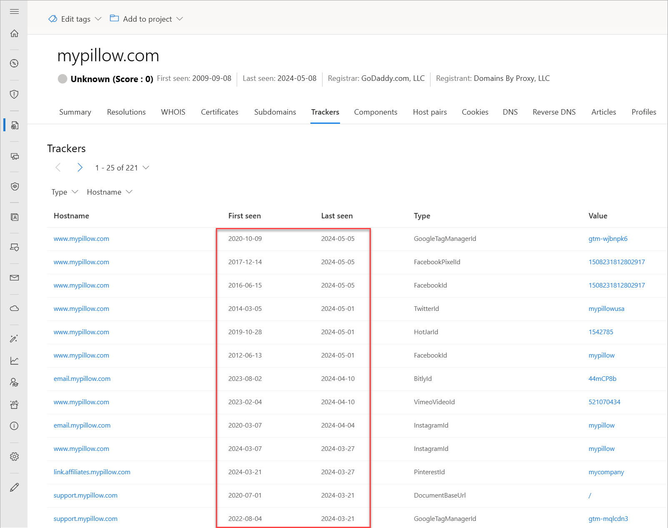This screenshot has width=668, height=528.
Task: Open 1508231812802917 link in FacebookPixelId row
Action: click(x=617, y=262)
